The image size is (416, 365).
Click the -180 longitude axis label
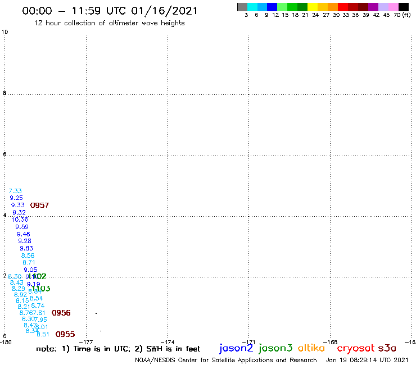click(6, 342)
